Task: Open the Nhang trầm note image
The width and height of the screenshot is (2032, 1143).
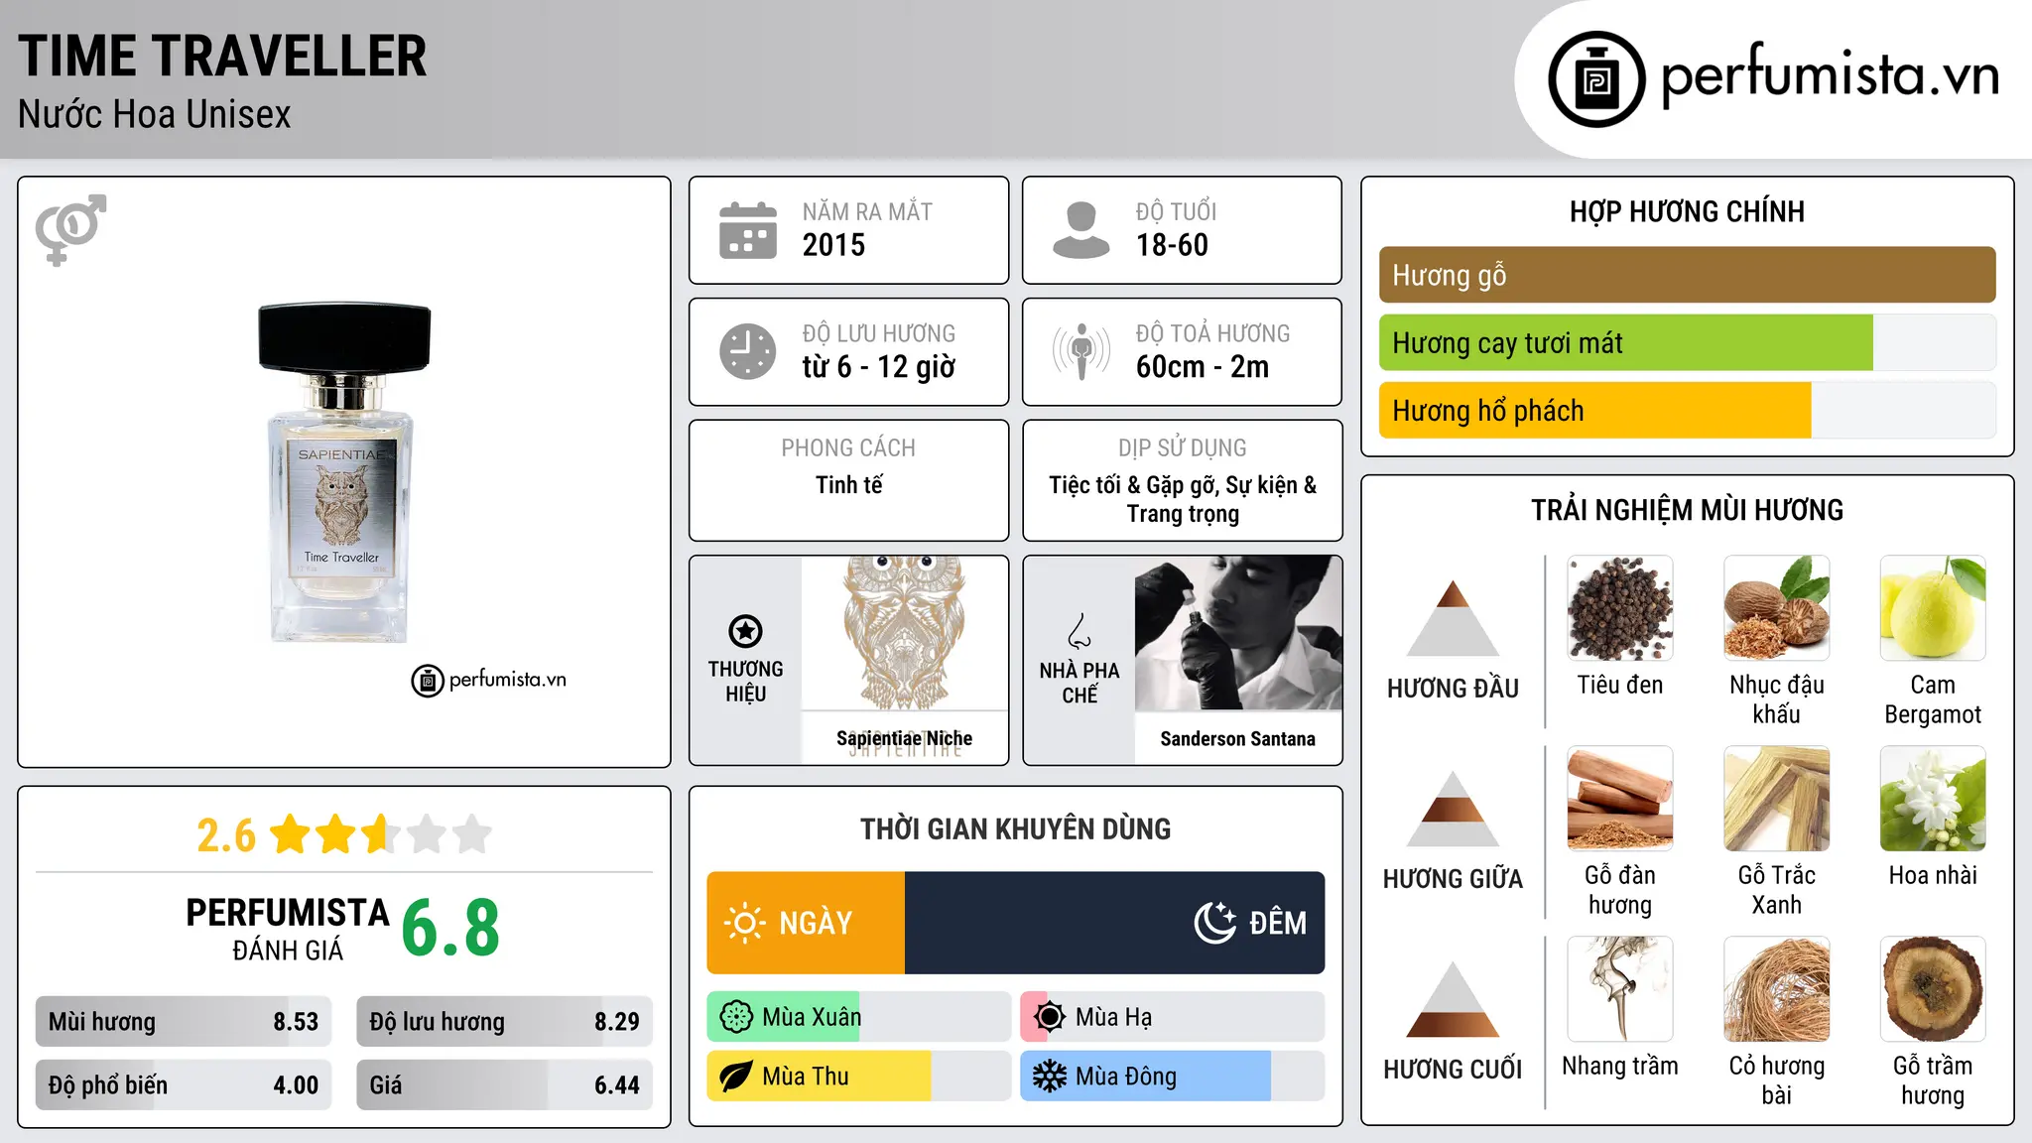Action: [x=1620, y=989]
